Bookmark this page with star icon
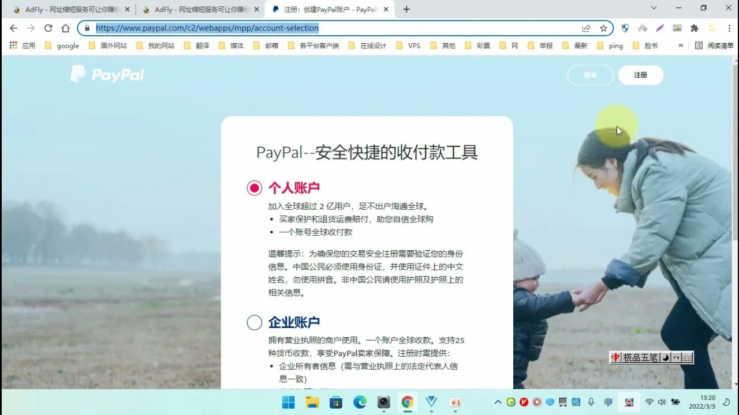 (x=603, y=28)
